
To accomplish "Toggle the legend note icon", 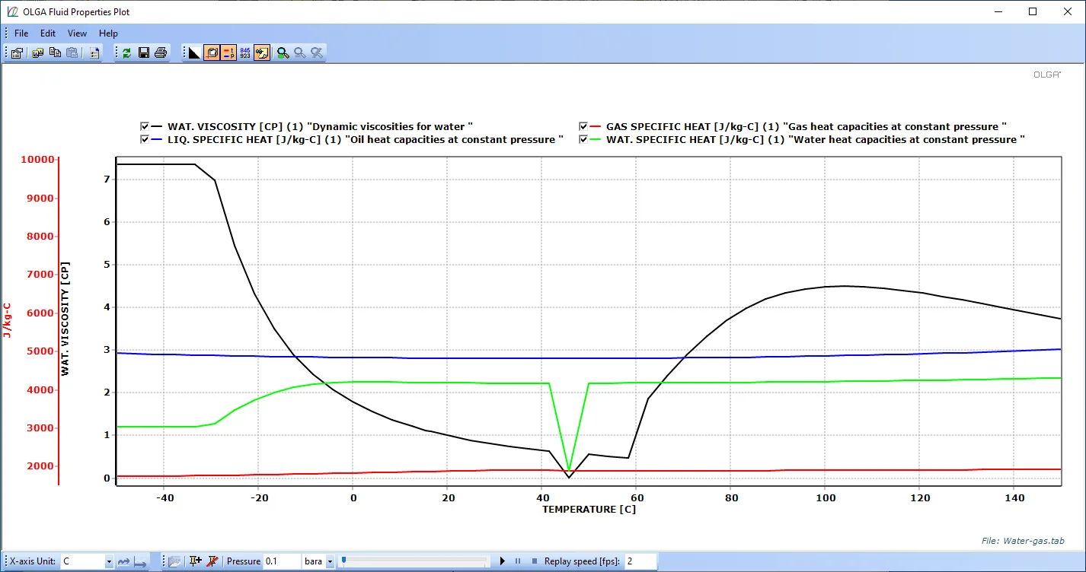I will [x=262, y=52].
